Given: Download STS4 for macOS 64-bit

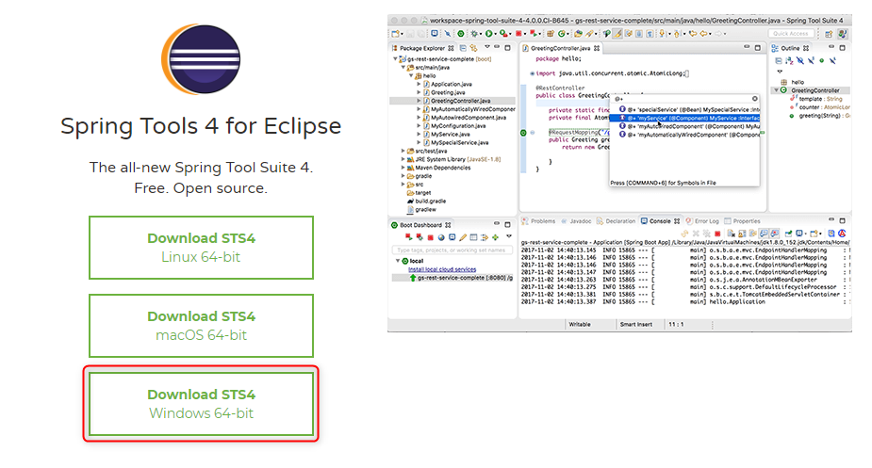Looking at the screenshot, I should pyautogui.click(x=201, y=326).
